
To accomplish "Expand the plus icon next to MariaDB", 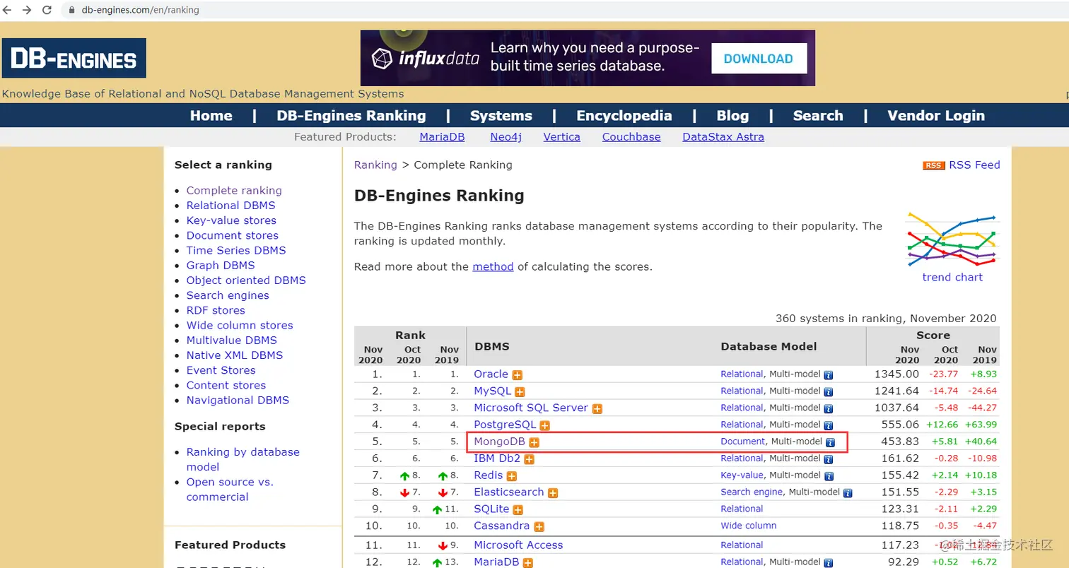I will [x=527, y=563].
